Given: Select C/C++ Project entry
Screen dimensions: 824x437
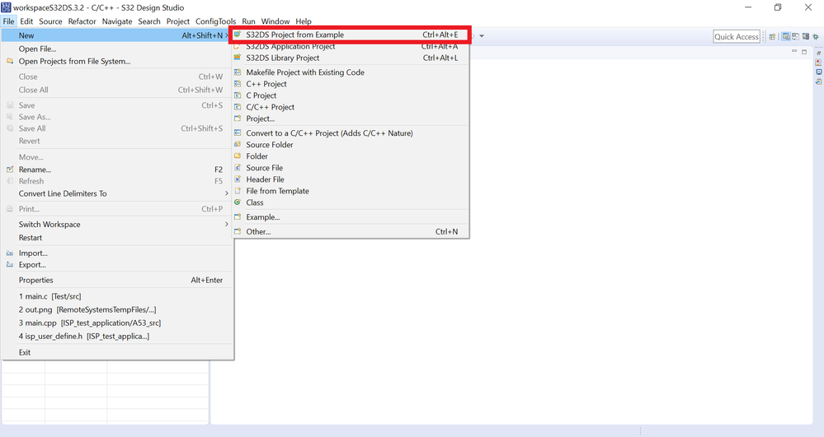Looking at the screenshot, I should [350, 107].
